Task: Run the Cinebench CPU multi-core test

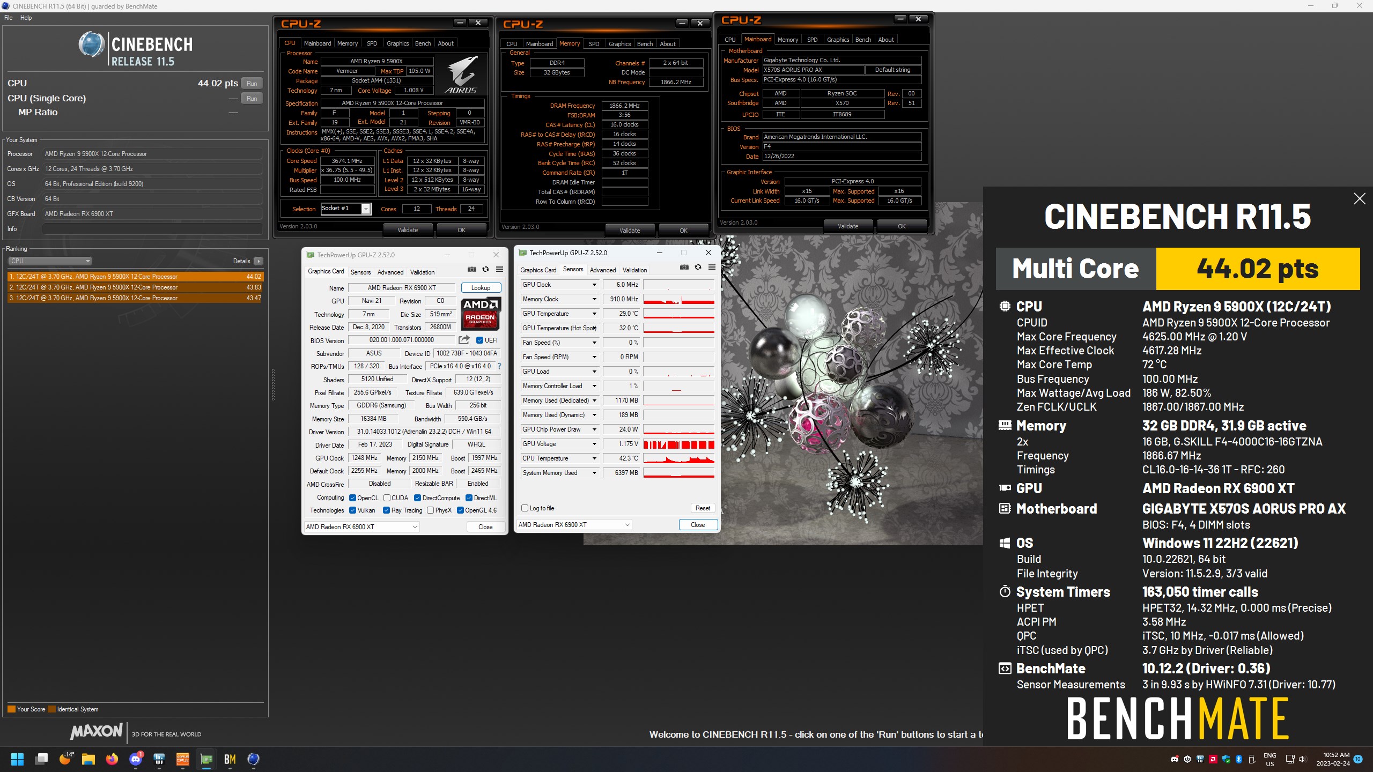Action: [x=252, y=84]
